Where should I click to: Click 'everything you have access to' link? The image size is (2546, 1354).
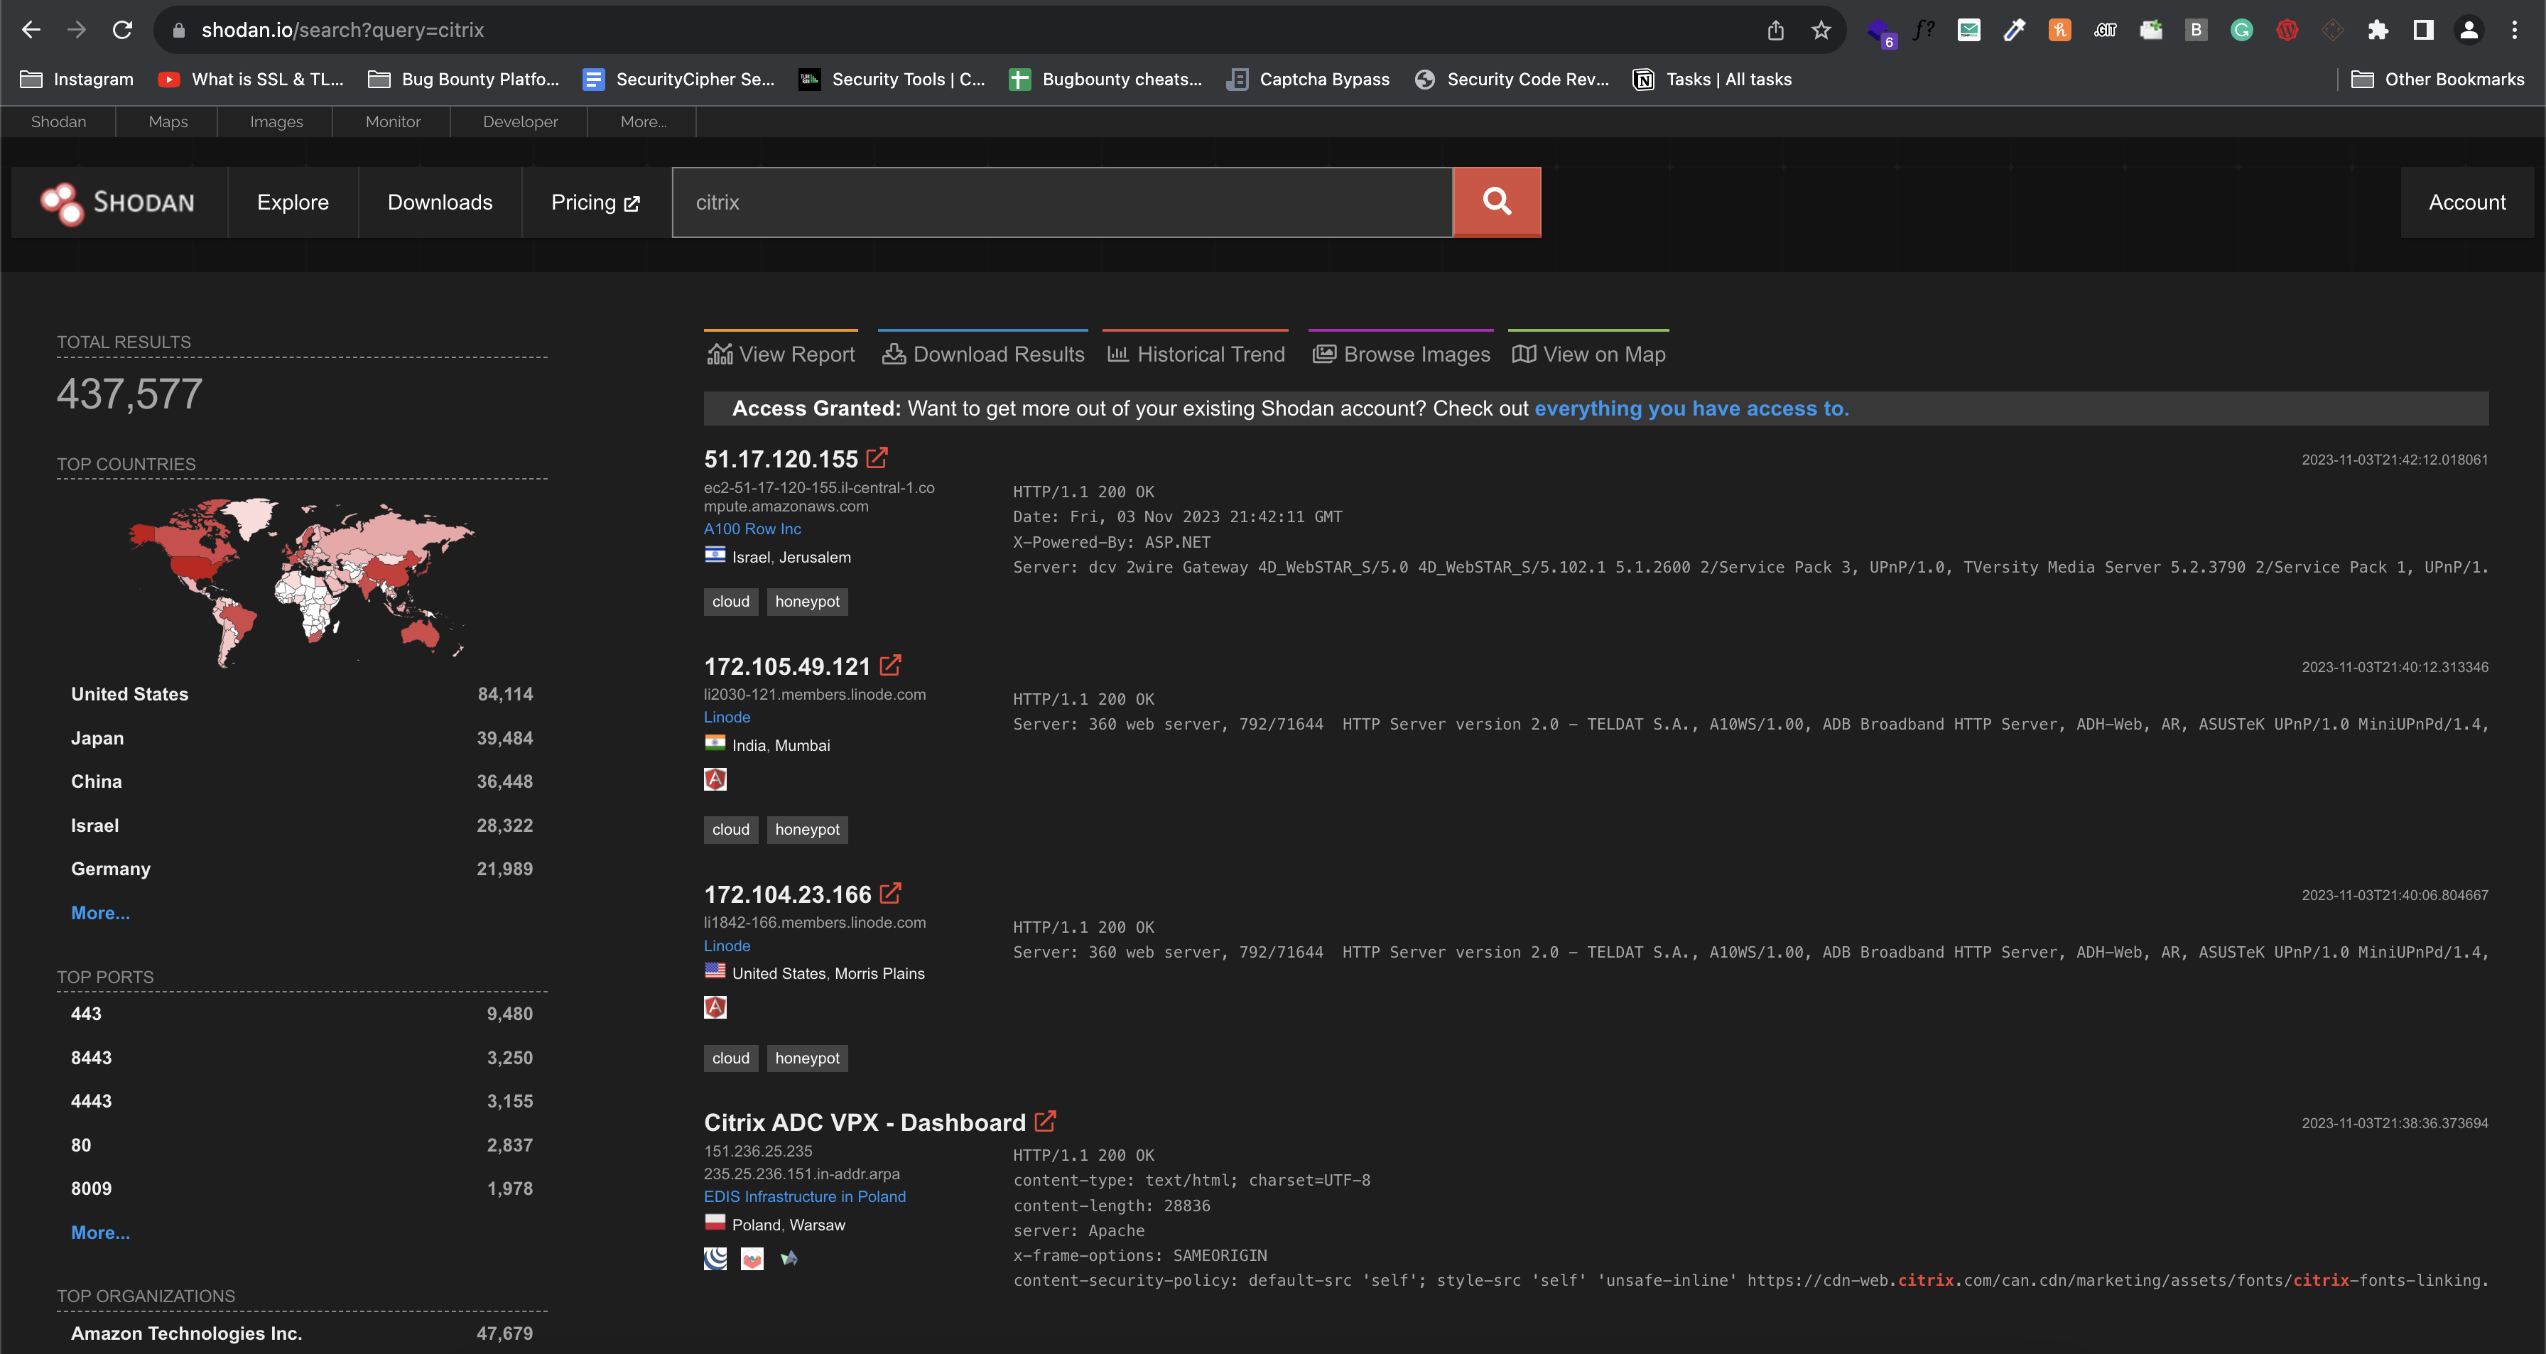point(1691,408)
